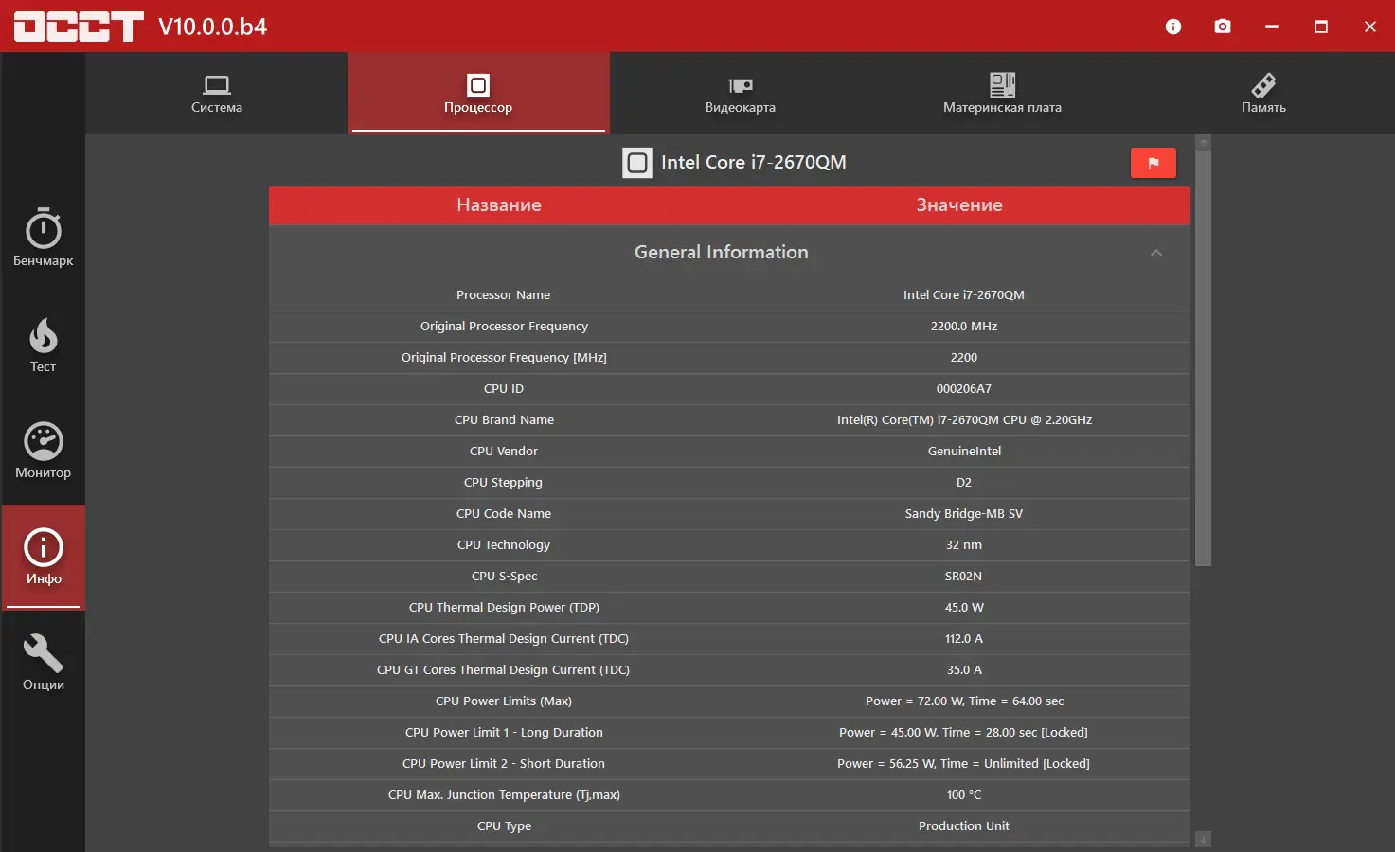The image size is (1395, 852).
Task: Click the CPU Type label
Action: (504, 826)
